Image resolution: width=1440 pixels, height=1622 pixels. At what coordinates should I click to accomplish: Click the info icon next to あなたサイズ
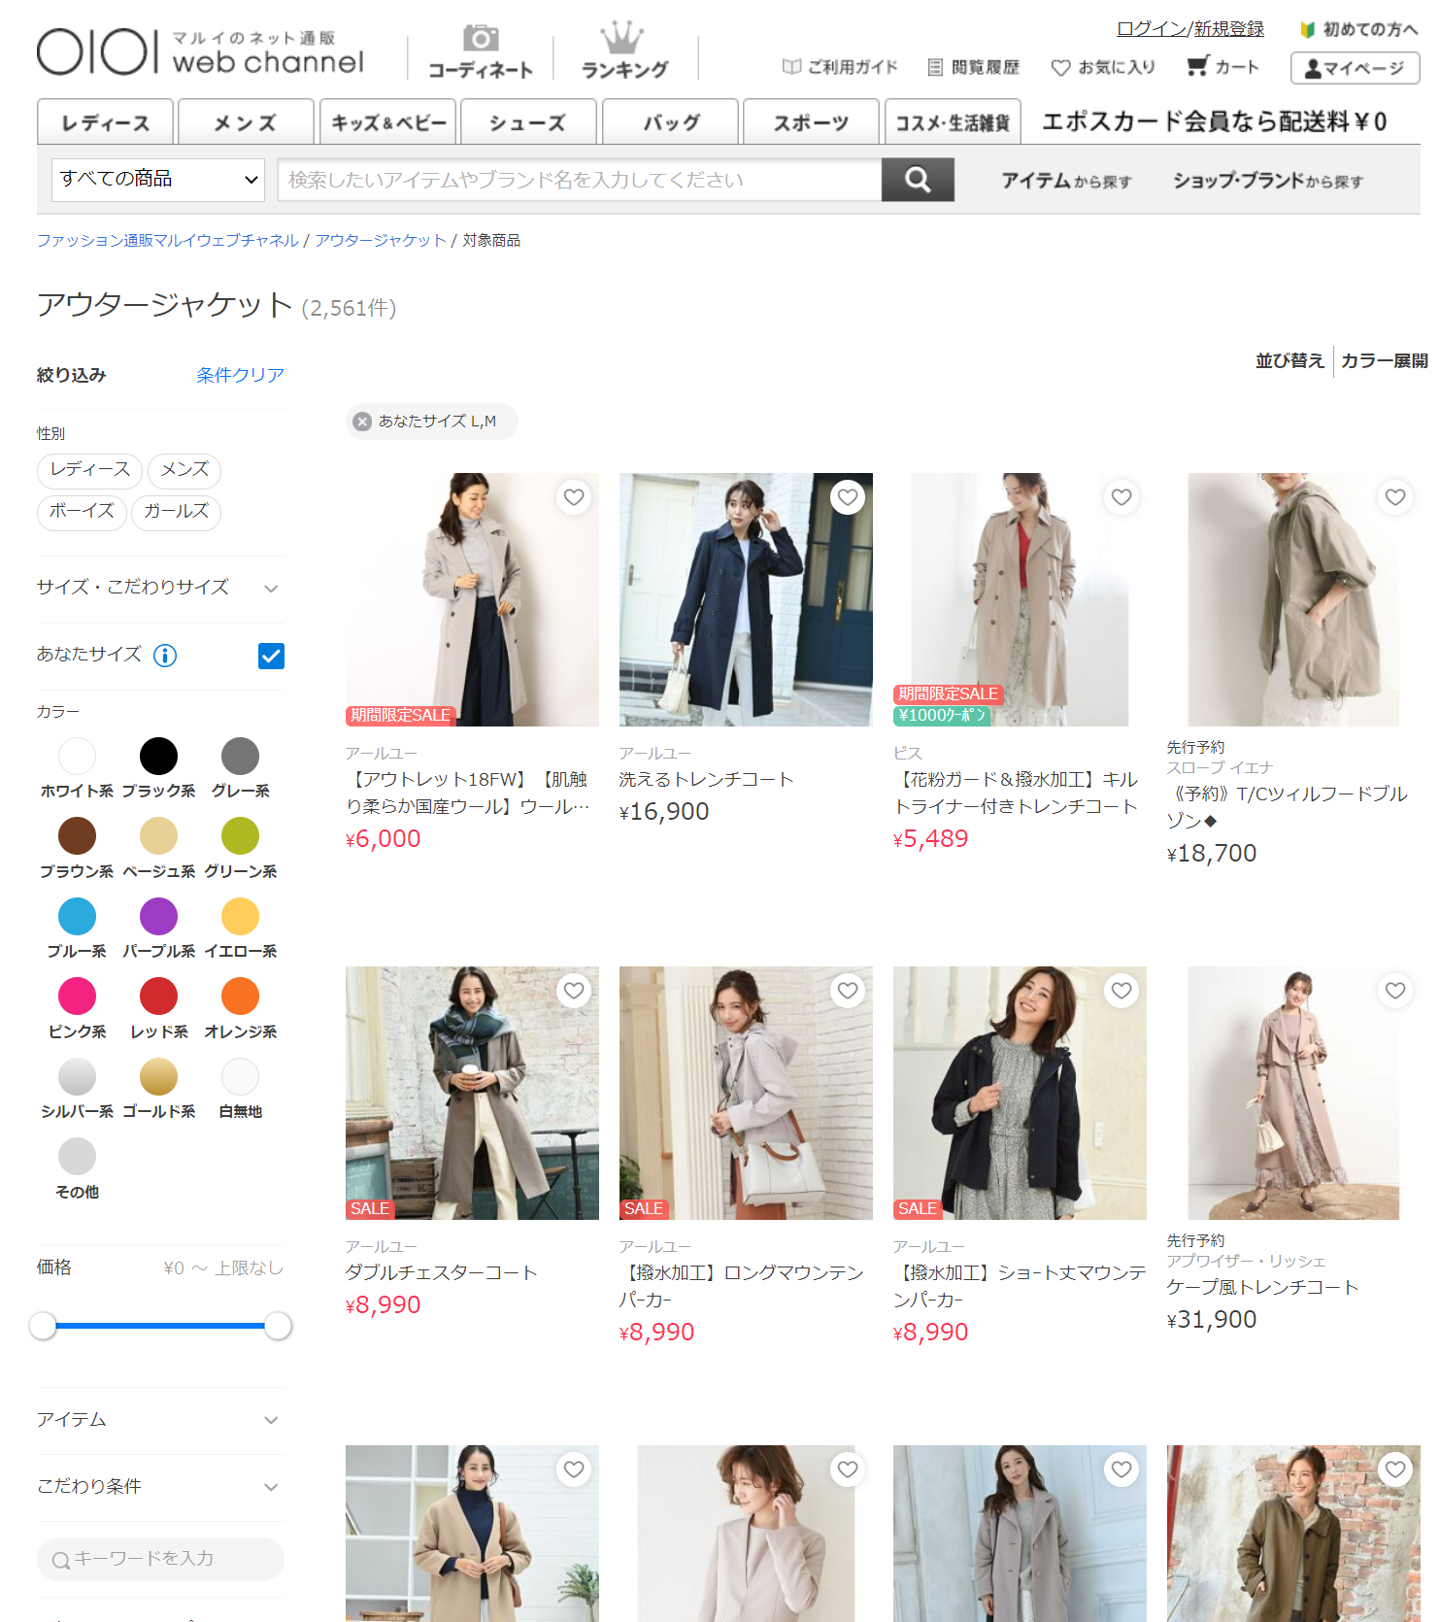[165, 656]
